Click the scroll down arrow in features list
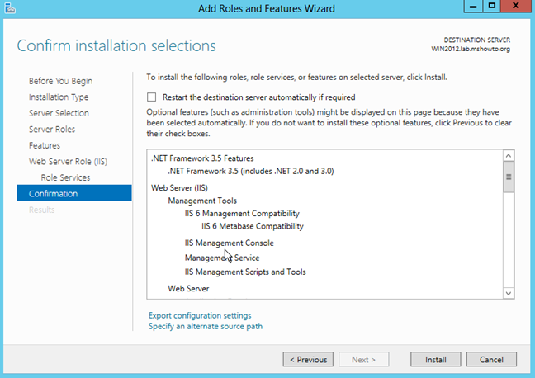Screen dimensions: 535x378 tap(509, 293)
